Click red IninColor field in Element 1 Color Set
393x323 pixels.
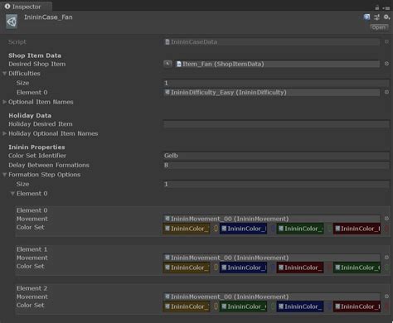[300, 268]
